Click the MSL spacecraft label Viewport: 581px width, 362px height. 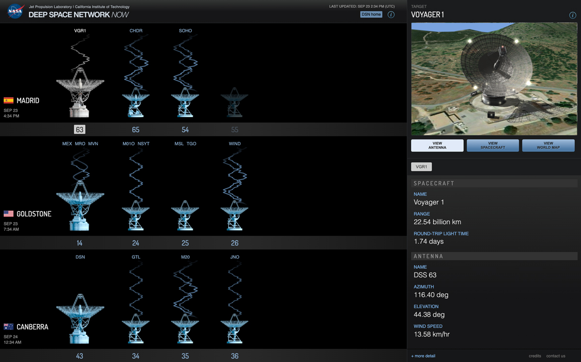pyautogui.click(x=179, y=144)
